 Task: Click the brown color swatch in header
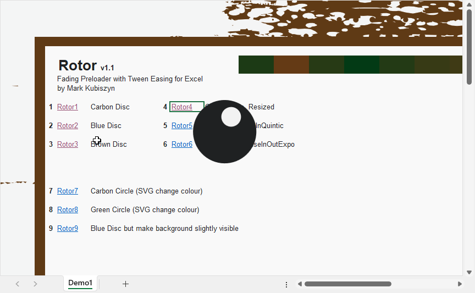pyautogui.click(x=291, y=64)
